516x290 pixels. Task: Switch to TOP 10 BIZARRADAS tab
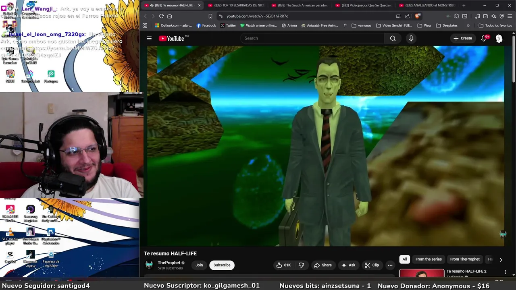coord(236,5)
